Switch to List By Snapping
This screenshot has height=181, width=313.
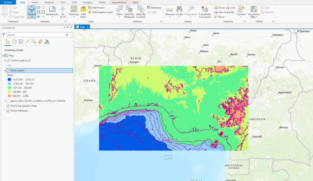pos(34,42)
